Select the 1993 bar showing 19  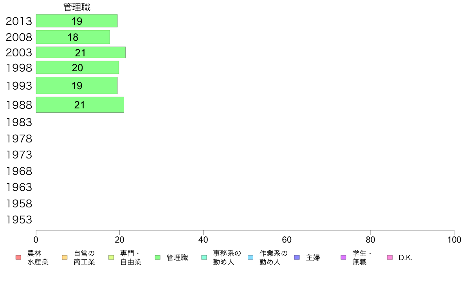pyautogui.click(x=77, y=86)
